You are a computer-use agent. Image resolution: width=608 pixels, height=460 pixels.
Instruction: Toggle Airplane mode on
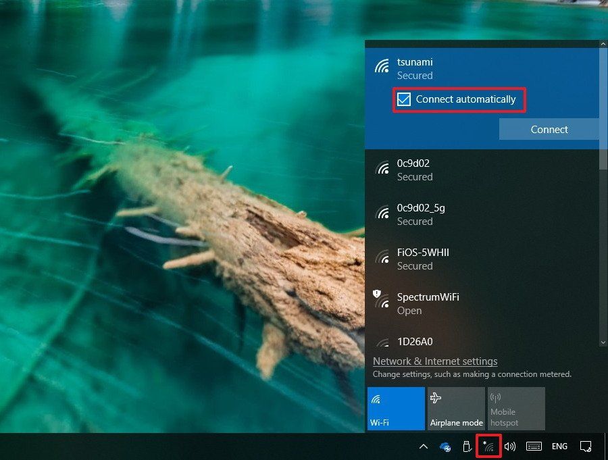(456, 408)
